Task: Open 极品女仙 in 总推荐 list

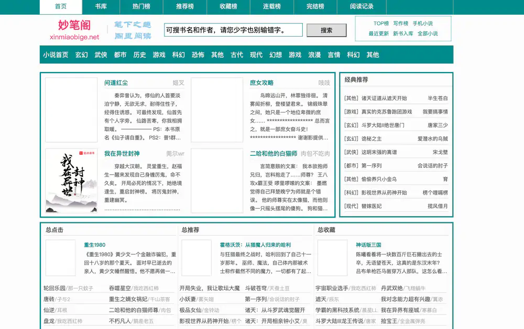Action: [x=190, y=310]
